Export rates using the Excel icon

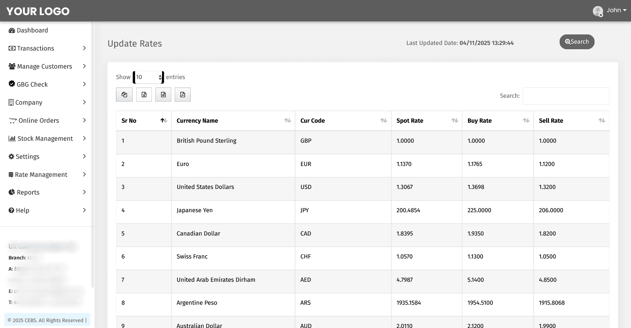[144, 94]
